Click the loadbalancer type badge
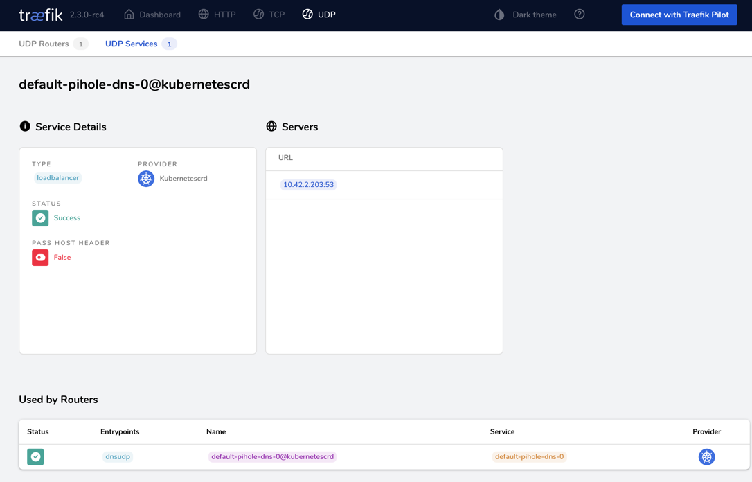752x482 pixels. pos(57,177)
